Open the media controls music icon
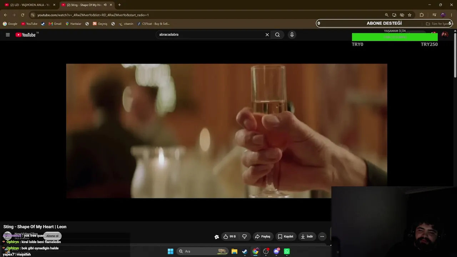Image resolution: width=457 pixels, height=257 pixels. (x=434, y=15)
